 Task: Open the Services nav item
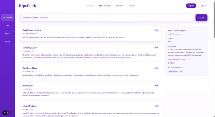pos(91,6)
